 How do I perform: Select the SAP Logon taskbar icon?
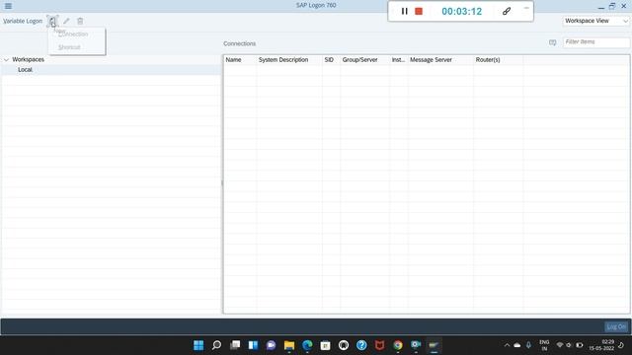[434, 345]
